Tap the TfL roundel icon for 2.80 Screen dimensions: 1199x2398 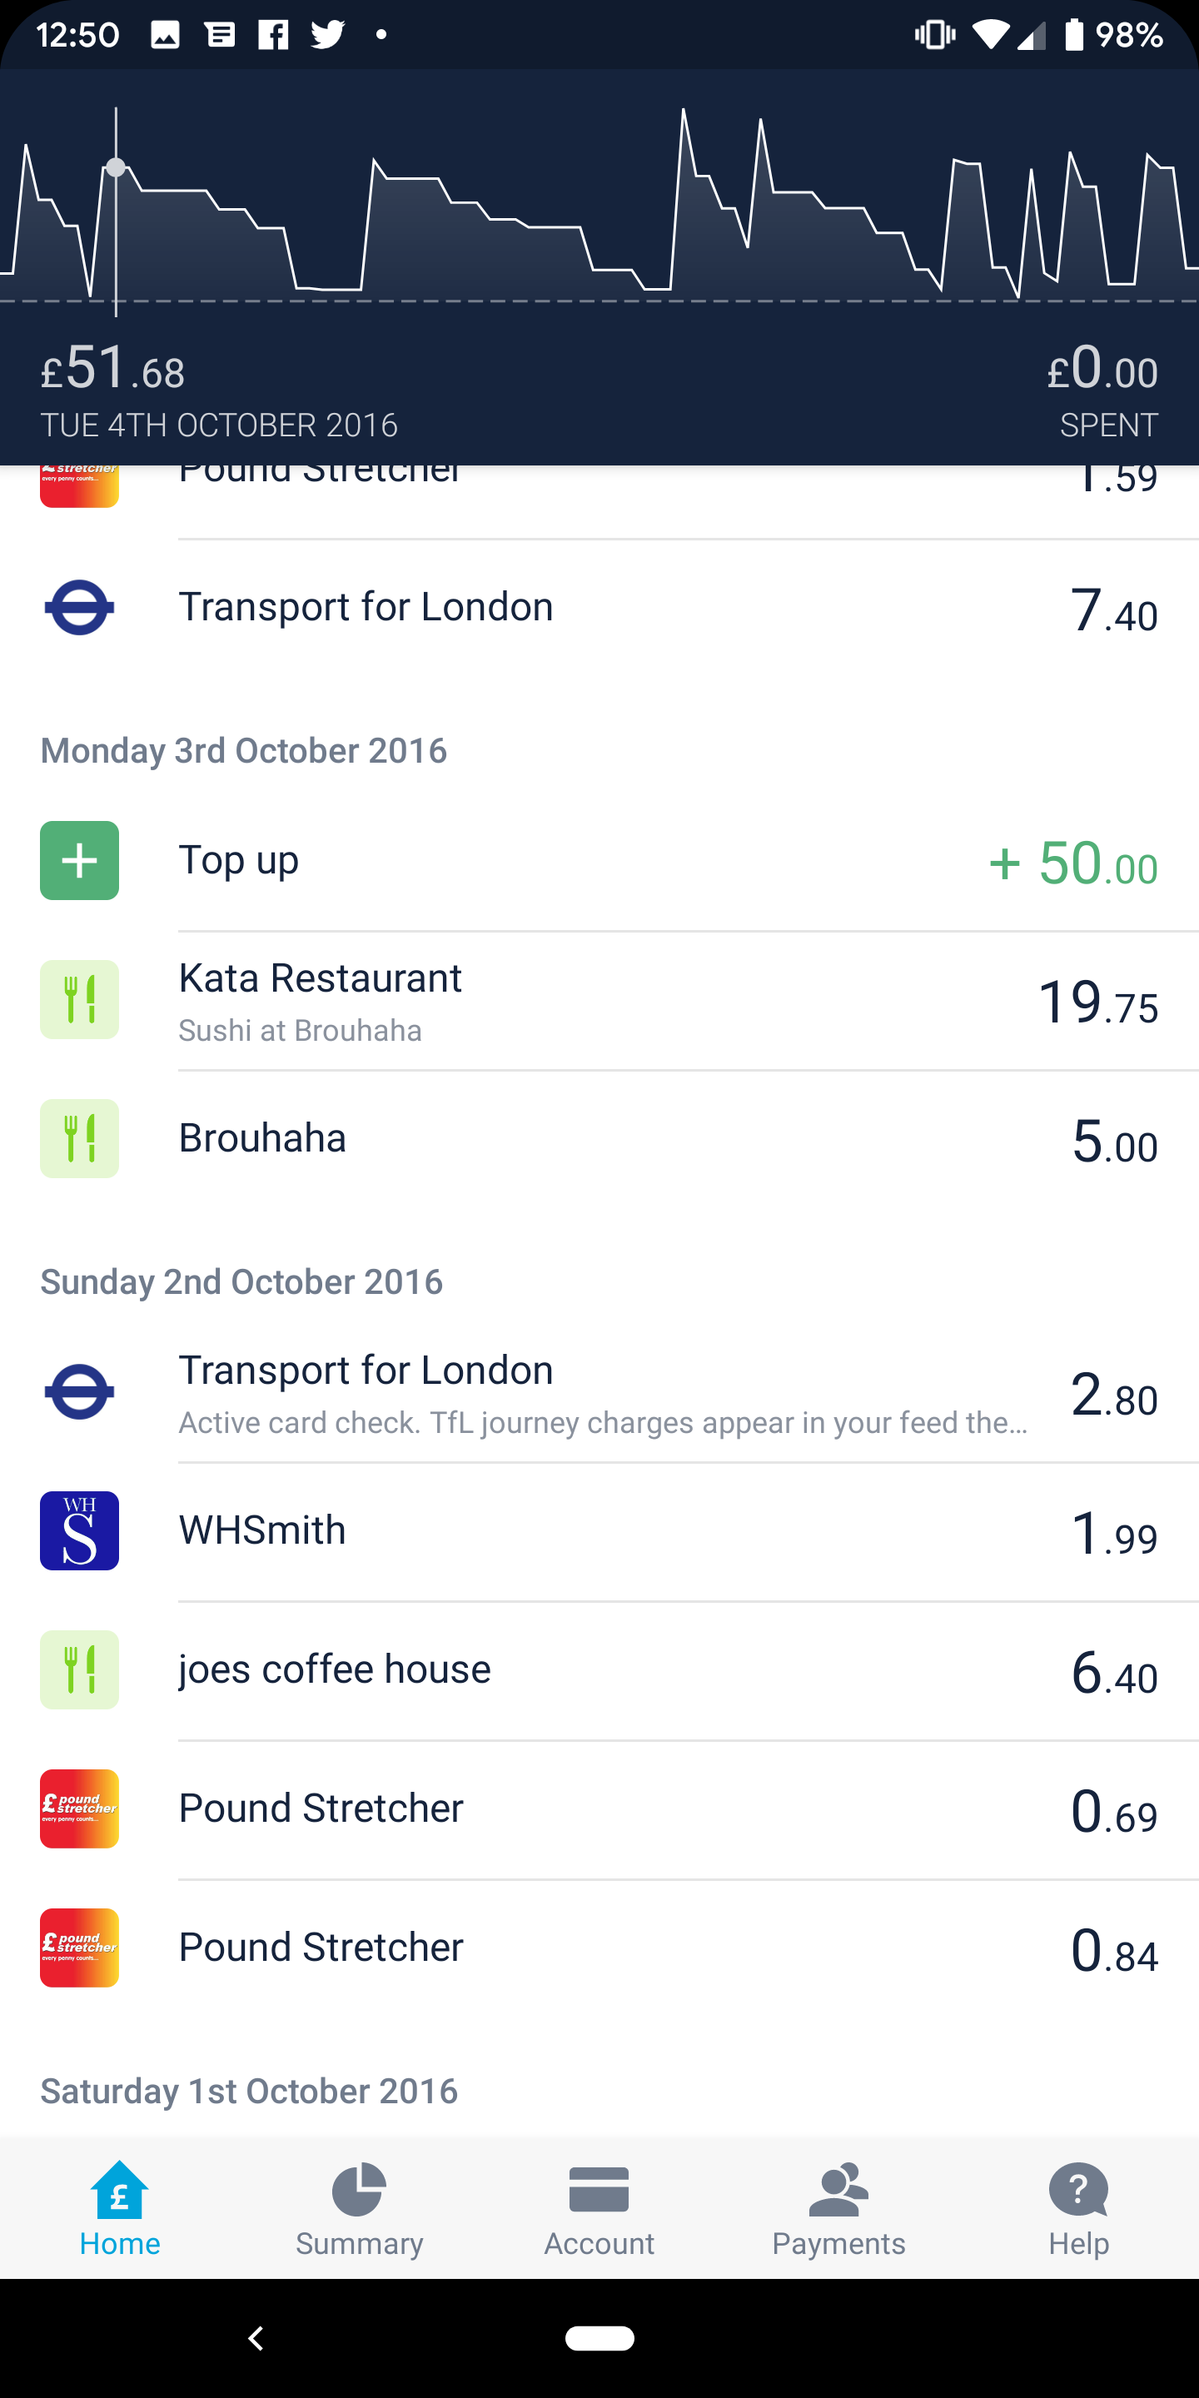(x=79, y=1391)
